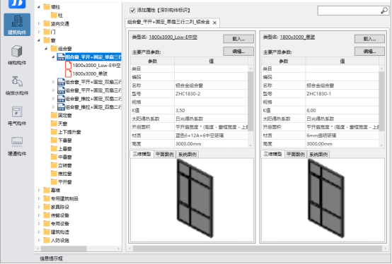Viewport: 392px width, 264px height.
Task: Open the 结构构件 cube icon
Action: pos(17,52)
